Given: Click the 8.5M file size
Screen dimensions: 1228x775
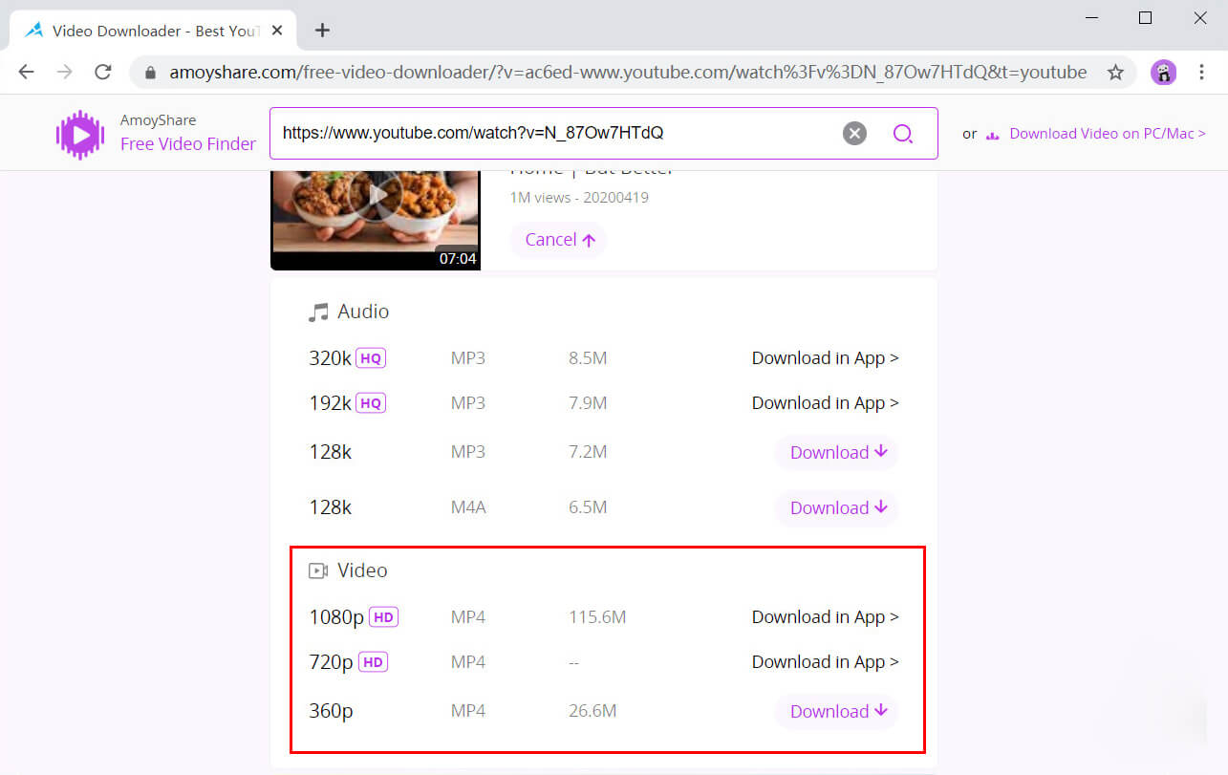Looking at the screenshot, I should tap(588, 358).
